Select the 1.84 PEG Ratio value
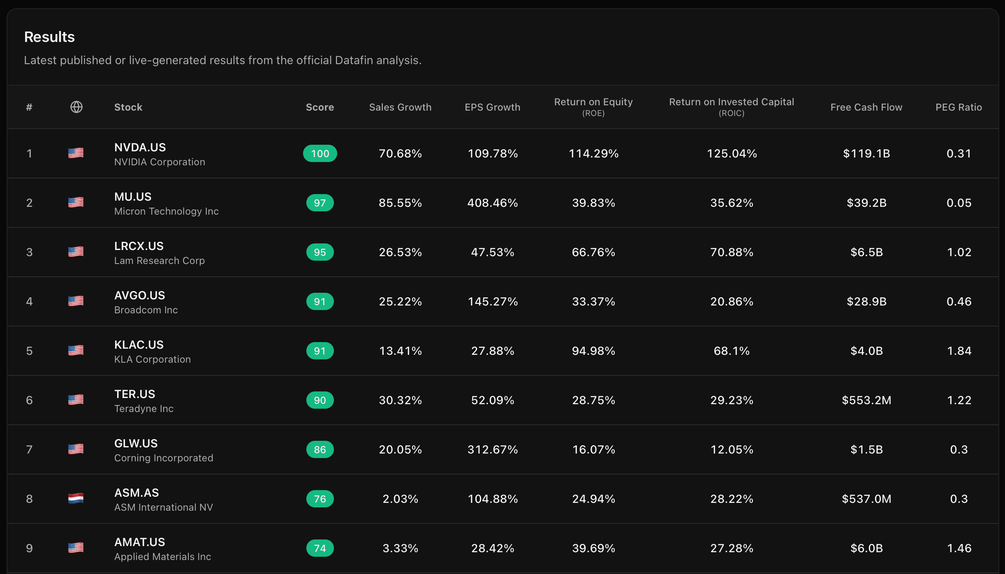Image resolution: width=1005 pixels, height=574 pixels. (x=959, y=351)
